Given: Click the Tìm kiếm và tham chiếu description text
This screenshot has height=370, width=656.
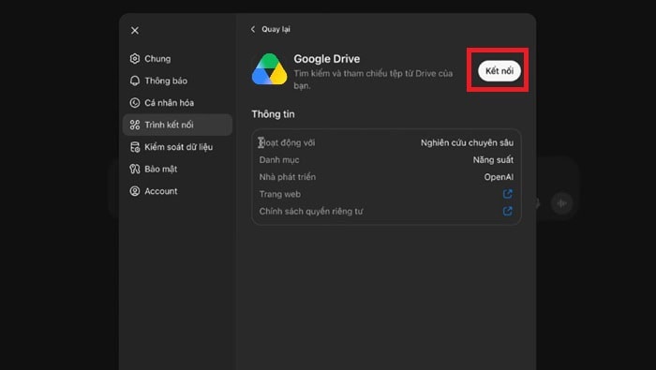Looking at the screenshot, I should [x=373, y=79].
